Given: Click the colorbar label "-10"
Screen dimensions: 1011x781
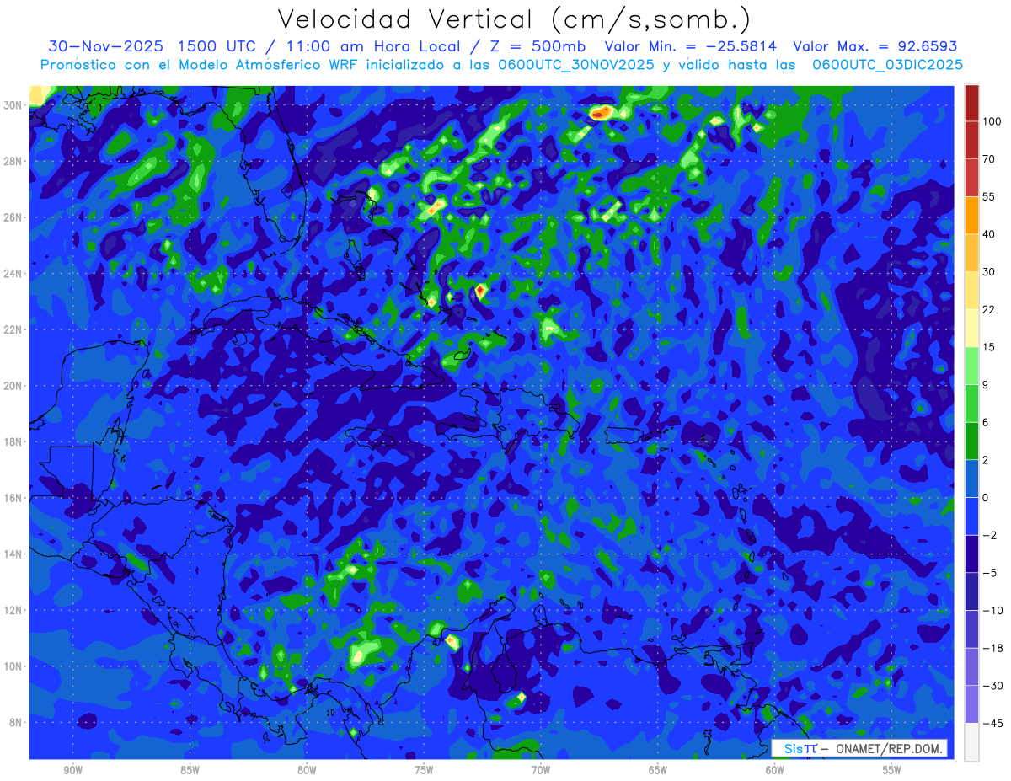Looking at the screenshot, I should tap(992, 611).
